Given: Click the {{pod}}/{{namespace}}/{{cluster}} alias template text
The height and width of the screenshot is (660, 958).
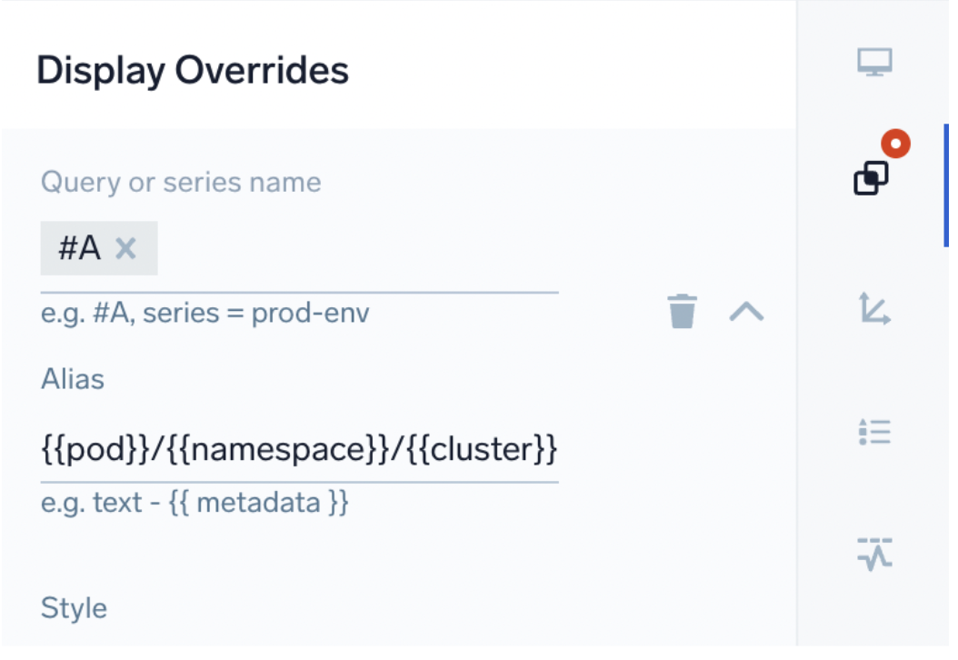Looking at the screenshot, I should pos(300,447).
